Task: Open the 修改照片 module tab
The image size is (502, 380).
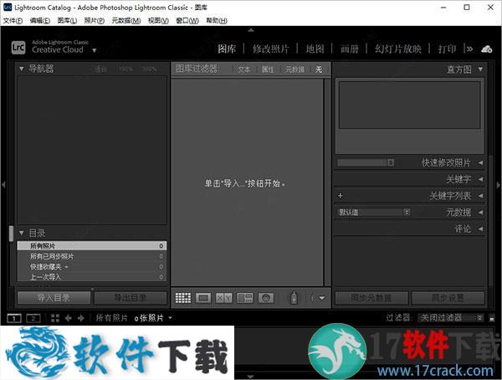Action: 273,49
